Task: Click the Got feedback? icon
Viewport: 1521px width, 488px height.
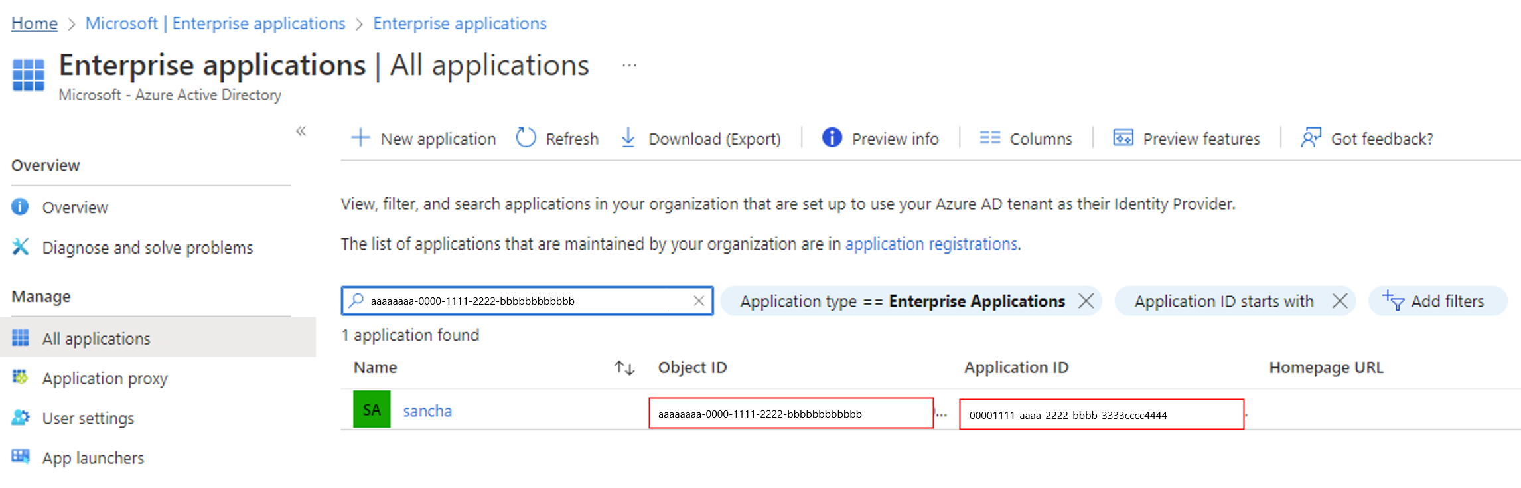Action: [1311, 138]
